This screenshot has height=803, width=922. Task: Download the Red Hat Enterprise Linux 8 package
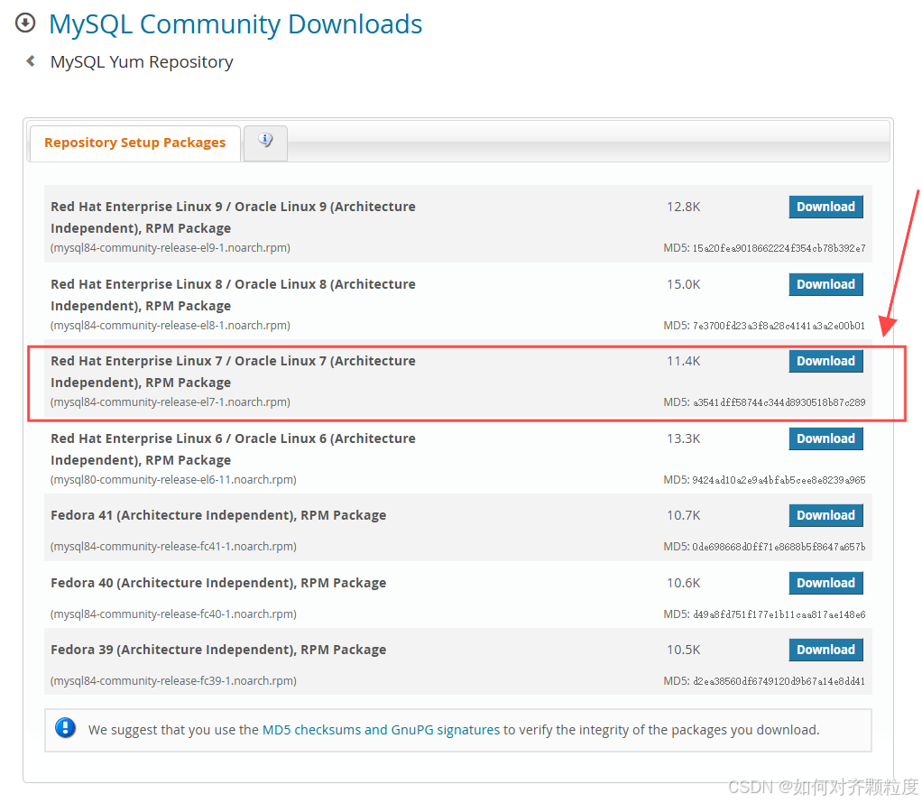click(x=825, y=284)
